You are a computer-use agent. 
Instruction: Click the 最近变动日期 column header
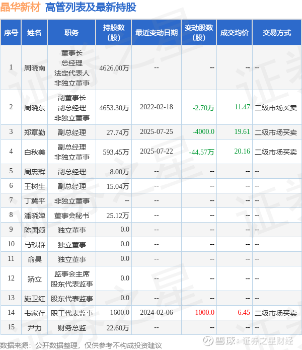(157, 33)
